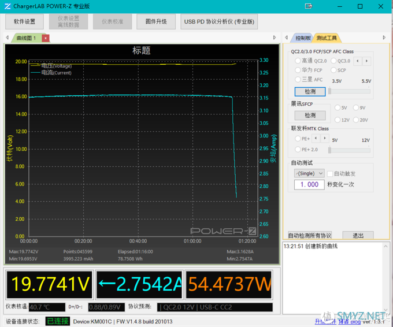
Task: Adjust the PE+ 5V–12V slider
Action: 350,150
